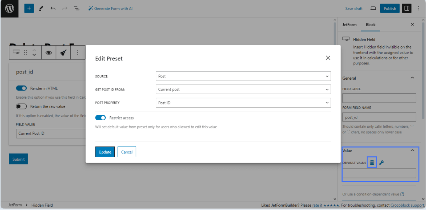Screen dimensions: 426x210
Task: Disable the Render in HTML toggle
Action: pos(21,88)
